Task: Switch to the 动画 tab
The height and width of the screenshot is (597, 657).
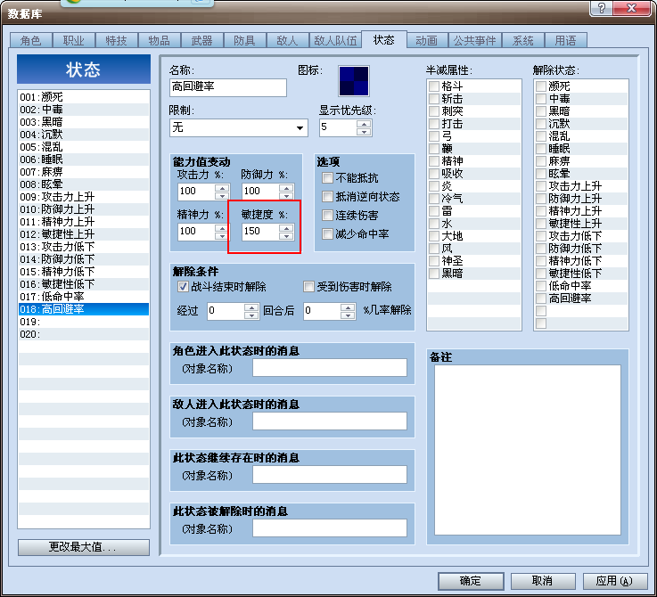Action: tap(426, 41)
